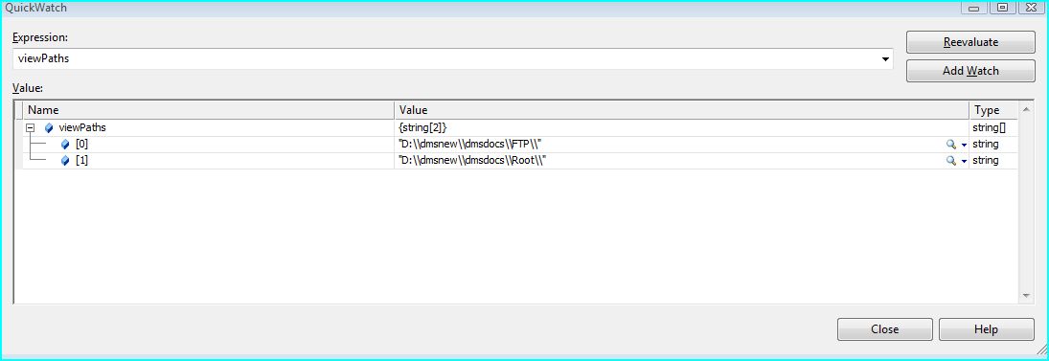Select the viewPaths row name
Image resolution: width=1049 pixels, height=361 pixels.
click(83, 127)
